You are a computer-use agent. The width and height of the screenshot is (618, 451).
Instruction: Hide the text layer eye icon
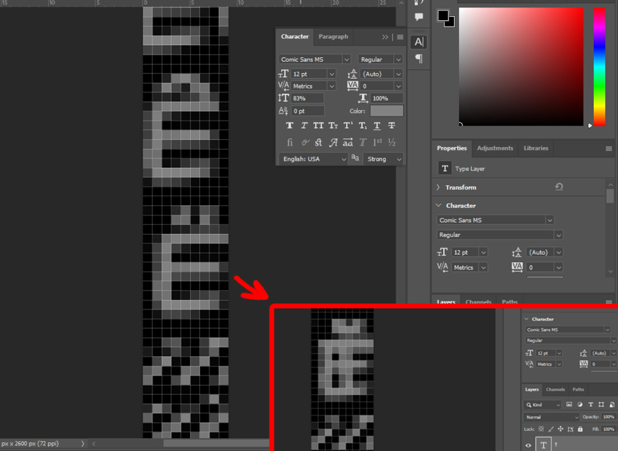click(x=528, y=445)
